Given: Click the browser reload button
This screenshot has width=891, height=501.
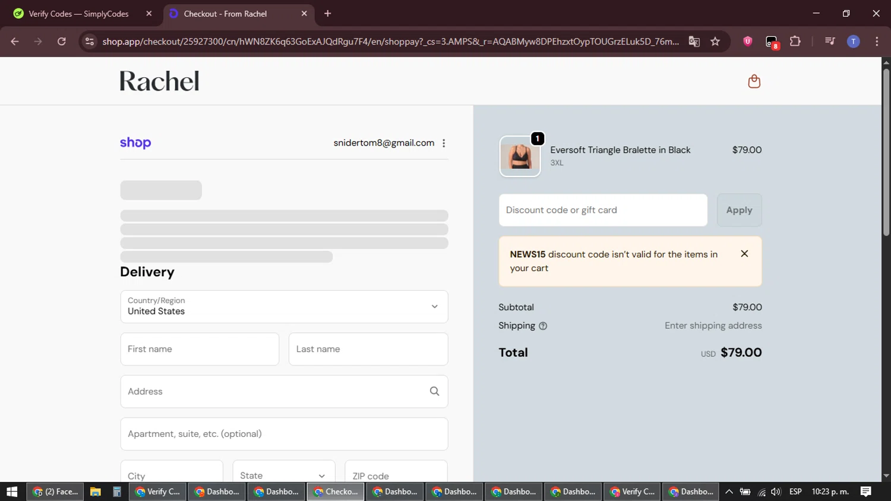Looking at the screenshot, I should [x=62, y=41].
